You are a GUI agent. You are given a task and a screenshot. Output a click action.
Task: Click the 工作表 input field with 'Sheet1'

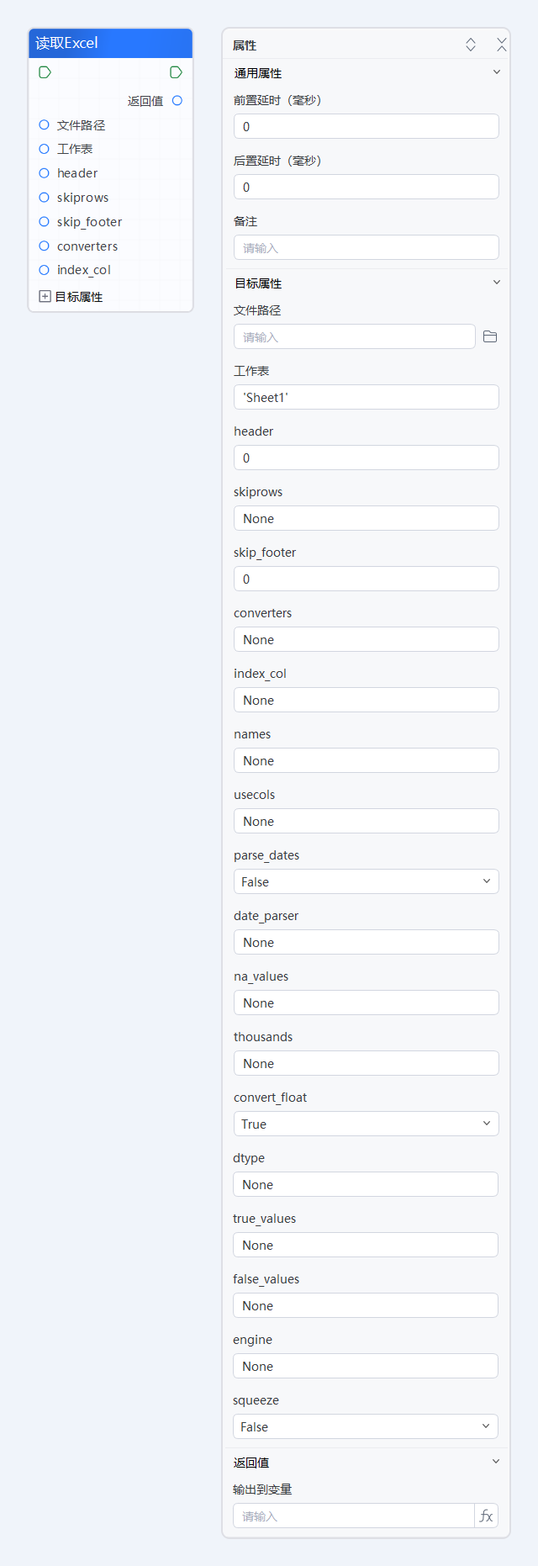[366, 397]
